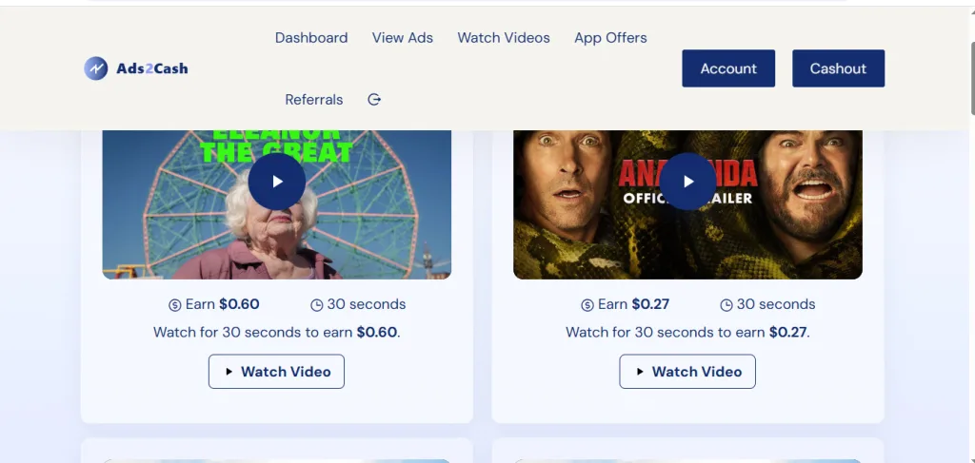Click the Ads2Cash round logo icon
975x463 pixels.
pyautogui.click(x=96, y=68)
